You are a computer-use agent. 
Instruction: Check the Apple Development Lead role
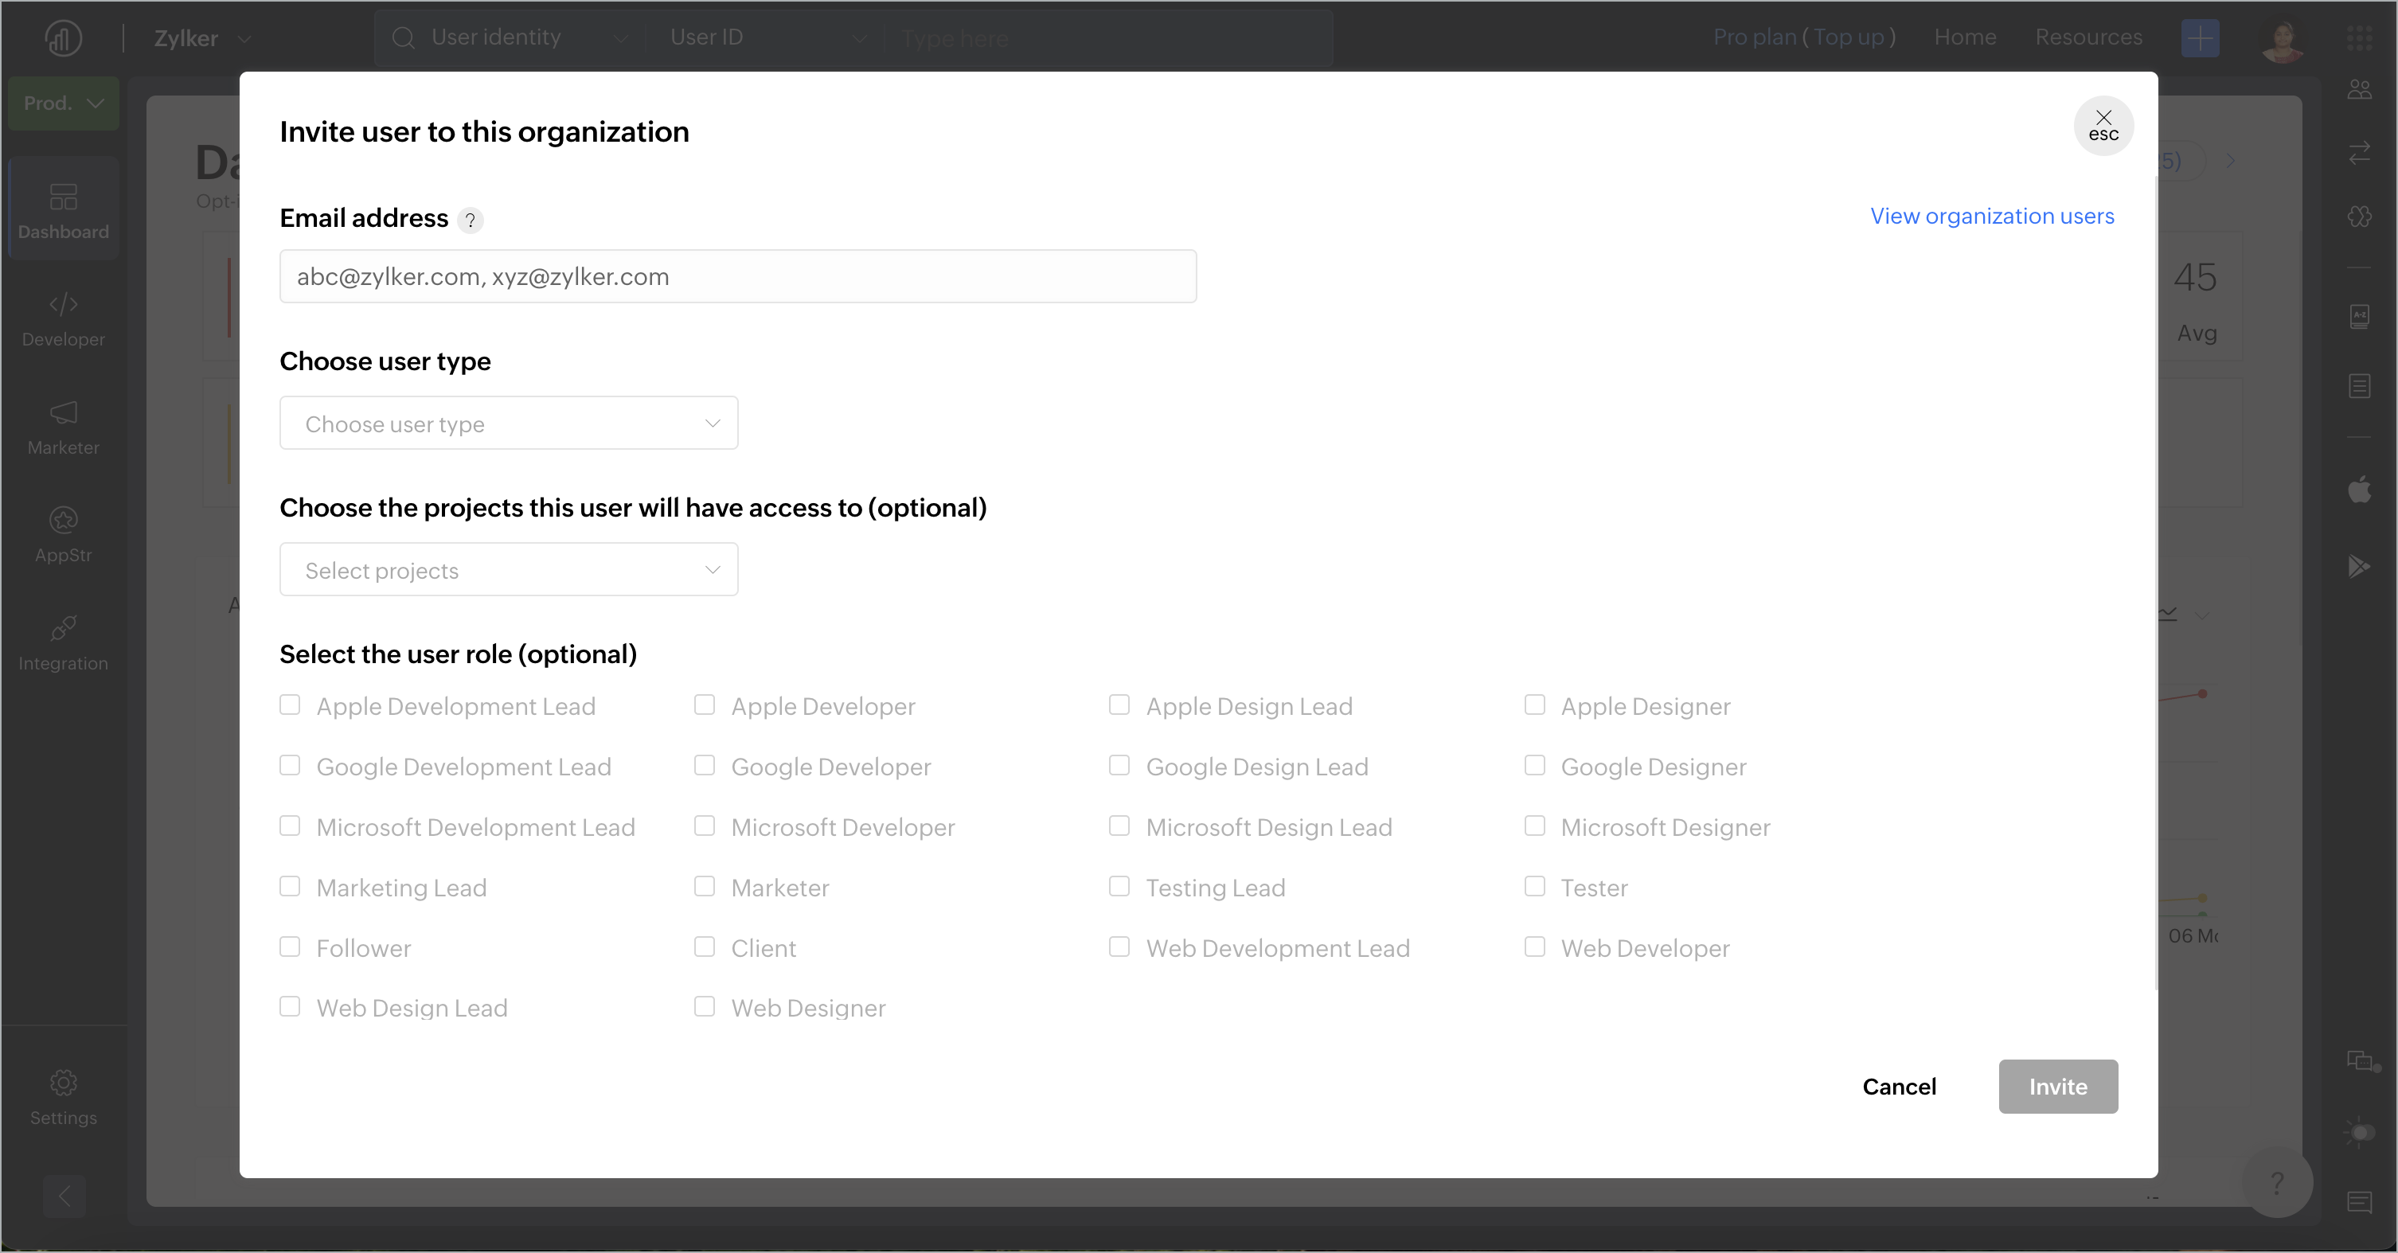tap(291, 705)
